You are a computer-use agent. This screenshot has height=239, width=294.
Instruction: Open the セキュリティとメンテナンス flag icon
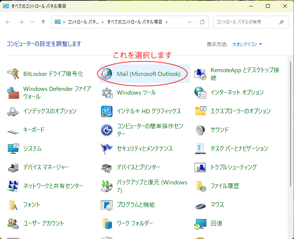(x=107, y=148)
